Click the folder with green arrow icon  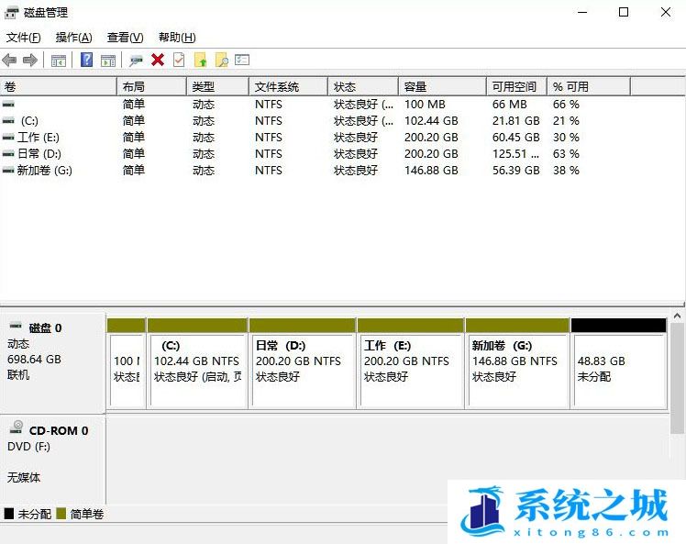200,60
